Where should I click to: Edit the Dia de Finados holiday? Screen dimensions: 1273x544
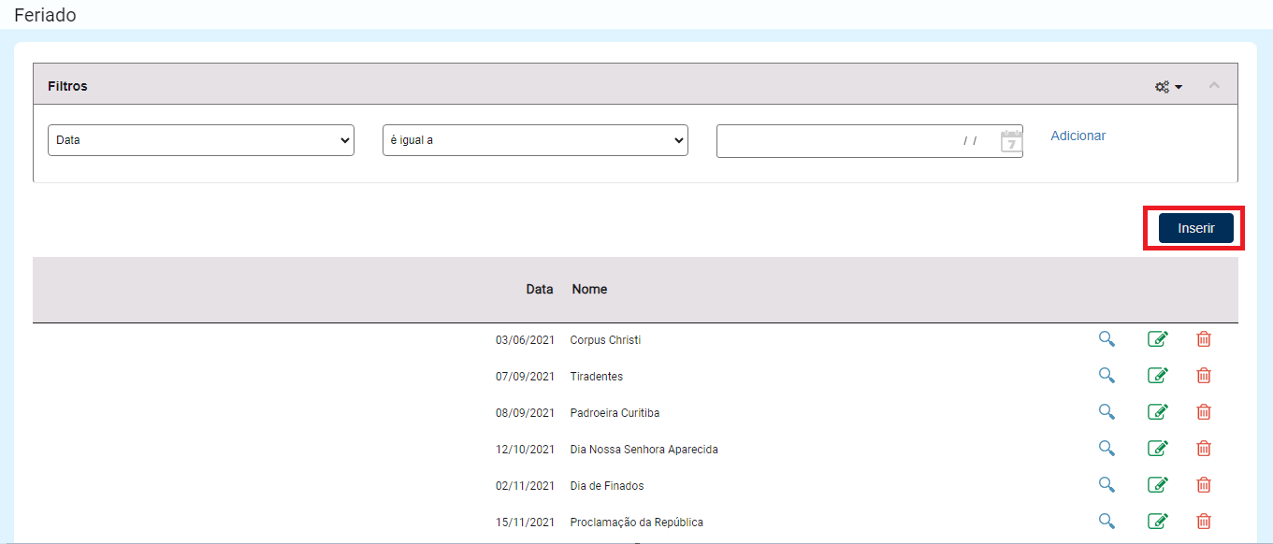[1158, 485]
